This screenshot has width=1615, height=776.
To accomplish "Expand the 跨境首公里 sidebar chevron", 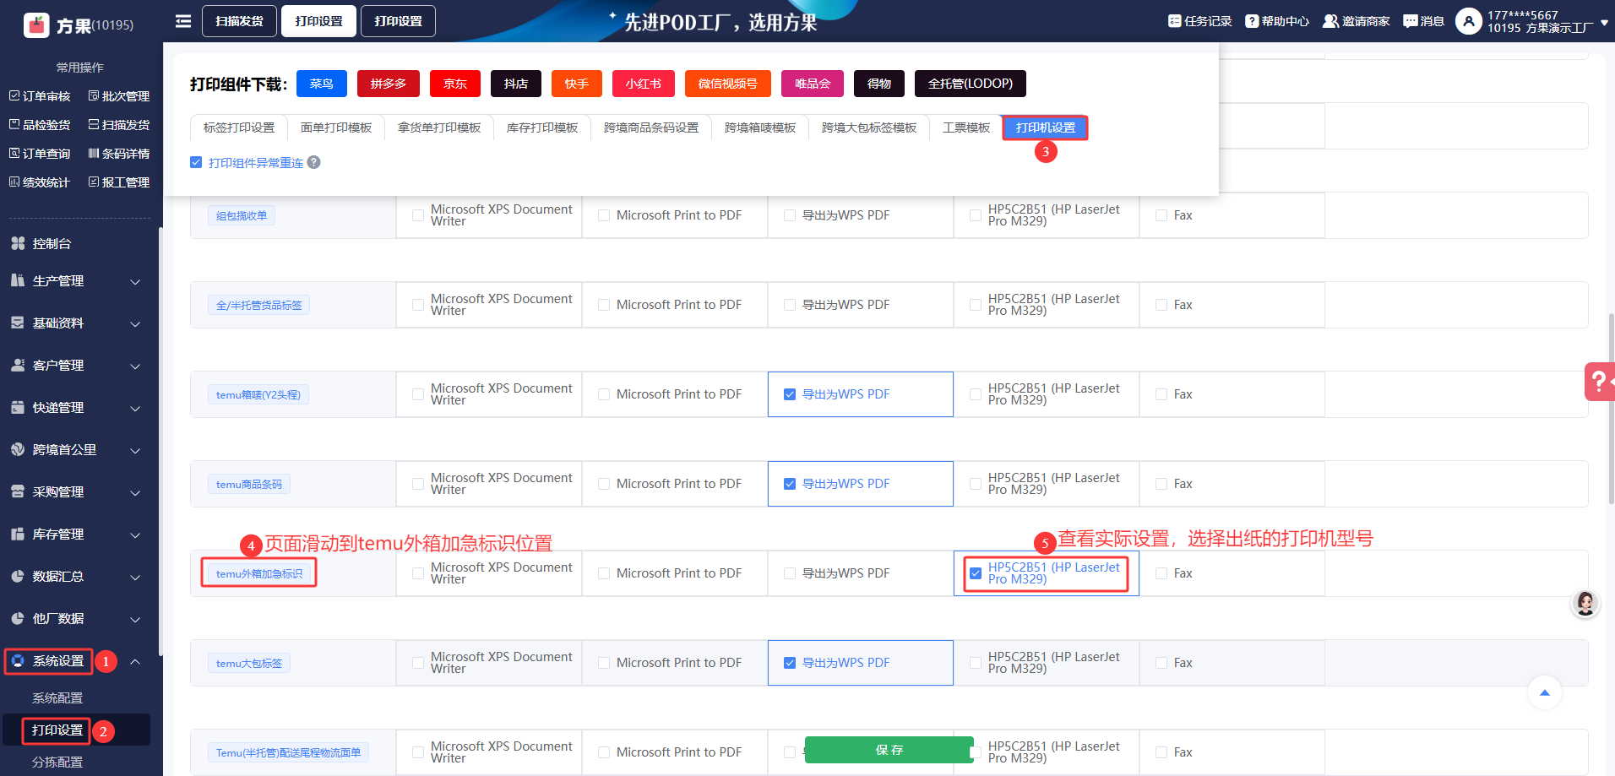I will pyautogui.click(x=135, y=450).
